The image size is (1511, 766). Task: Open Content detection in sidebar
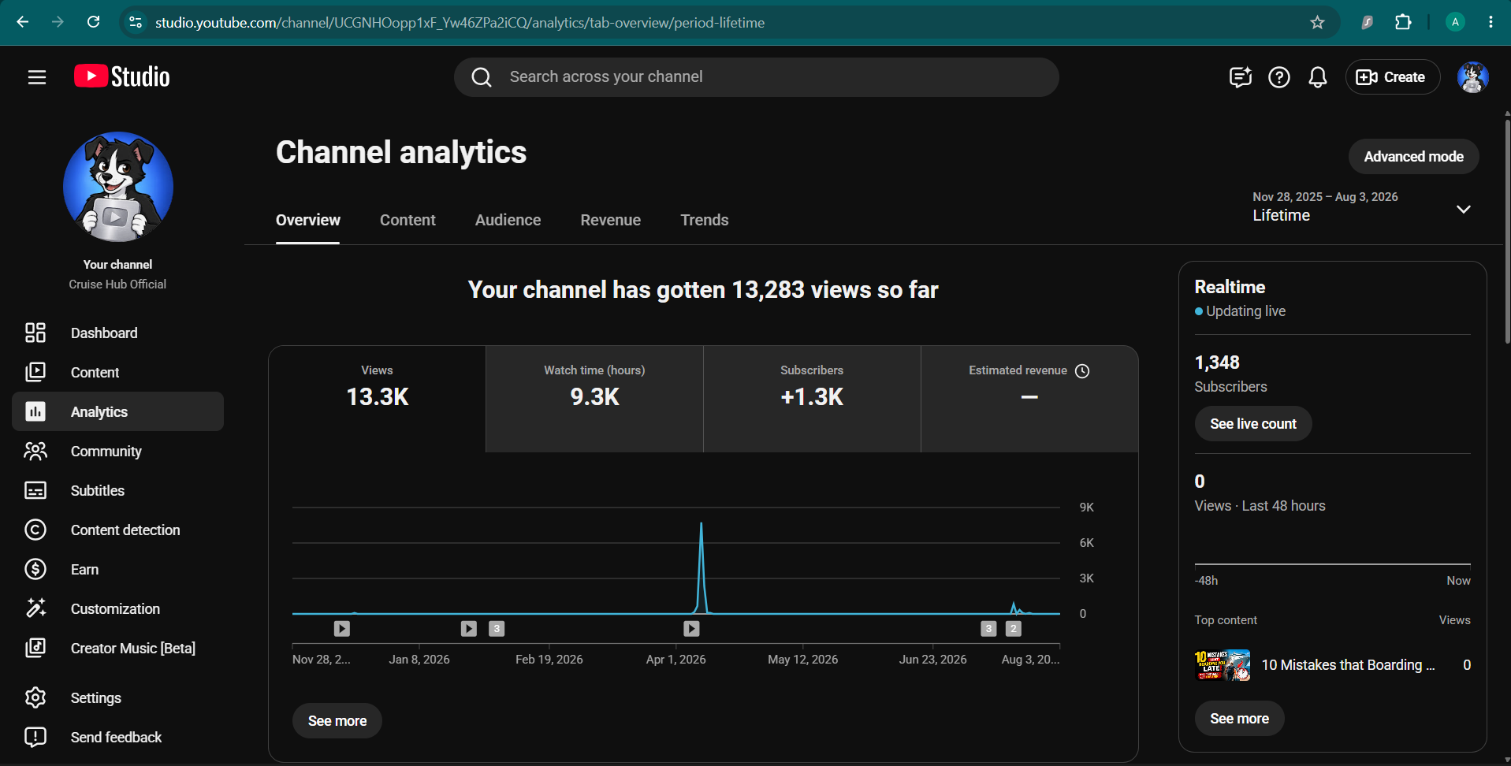point(118,530)
